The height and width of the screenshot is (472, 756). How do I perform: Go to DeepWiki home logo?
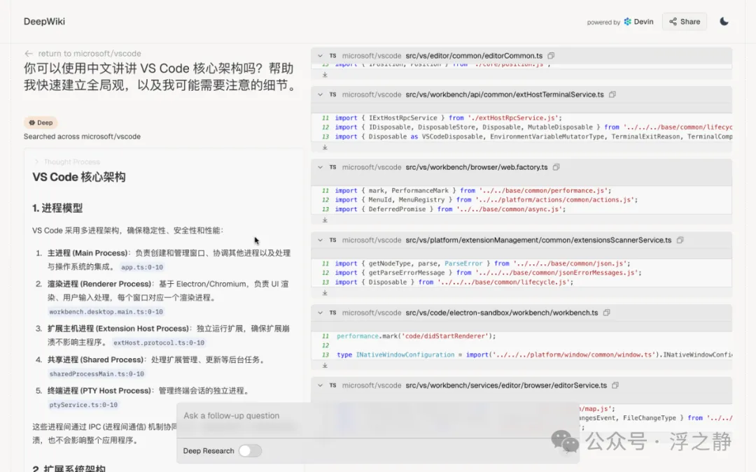44,22
